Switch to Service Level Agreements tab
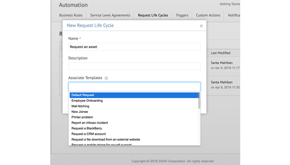290x165 pixels. point(110,16)
